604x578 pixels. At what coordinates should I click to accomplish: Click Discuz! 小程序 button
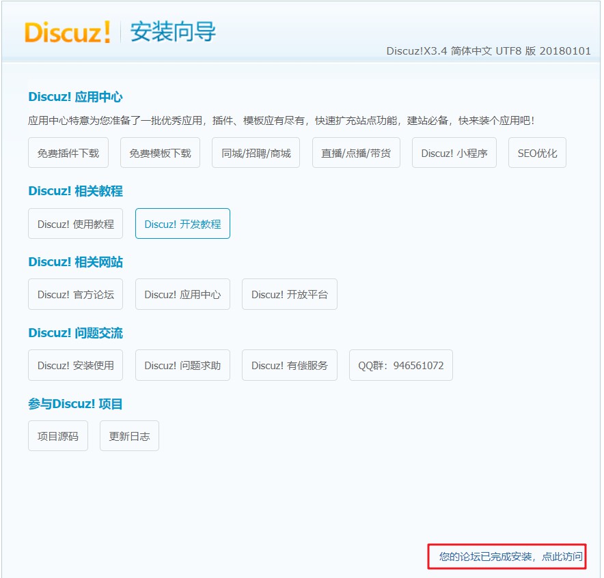454,153
